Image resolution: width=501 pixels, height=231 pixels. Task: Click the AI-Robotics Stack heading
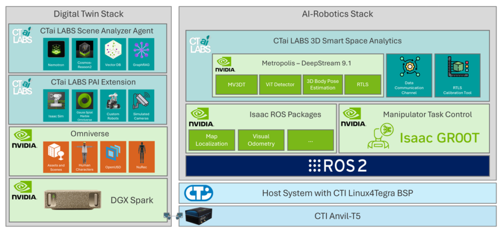(338, 14)
